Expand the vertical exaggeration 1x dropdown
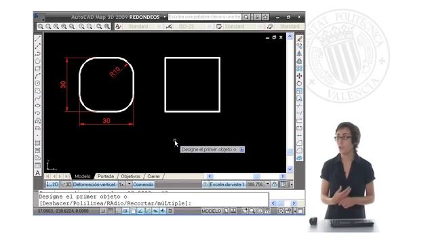 pos(129,184)
